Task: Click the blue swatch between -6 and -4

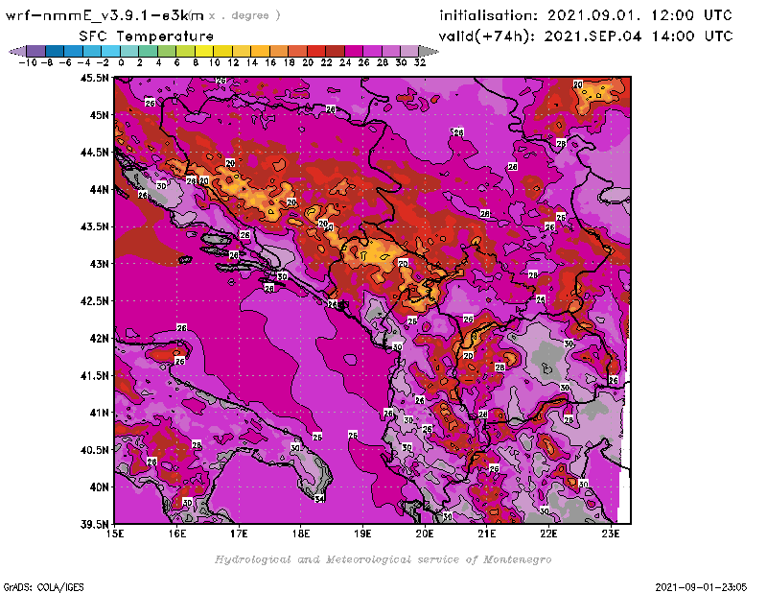Action: coord(74,52)
